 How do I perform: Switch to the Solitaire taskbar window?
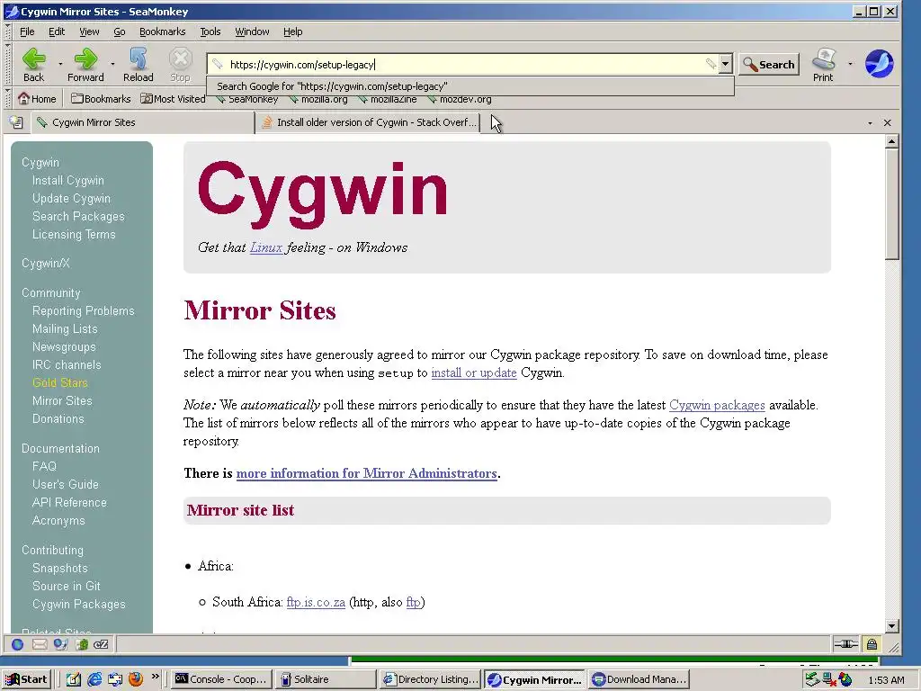326,679
